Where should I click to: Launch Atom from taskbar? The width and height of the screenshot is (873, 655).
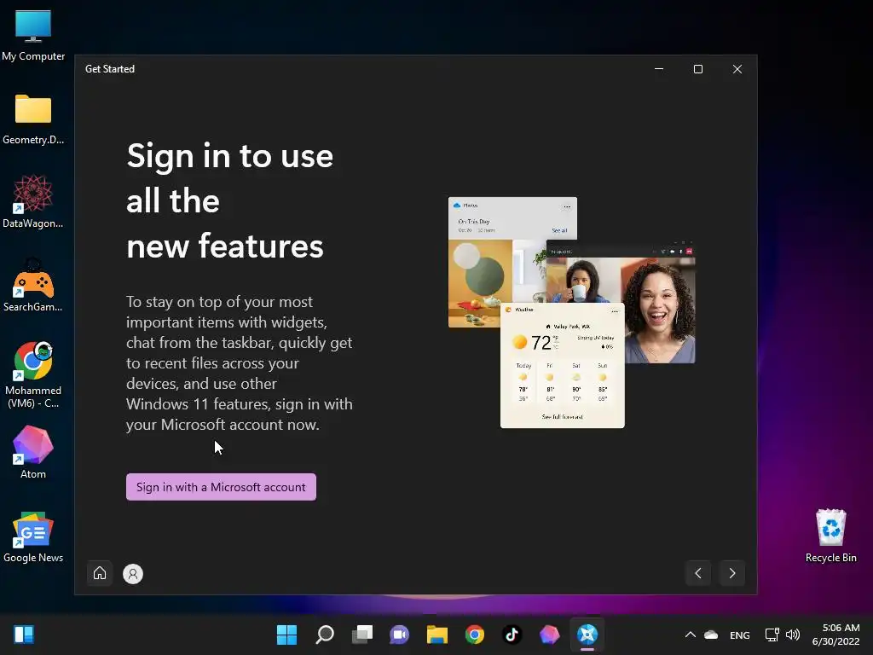[x=550, y=635]
